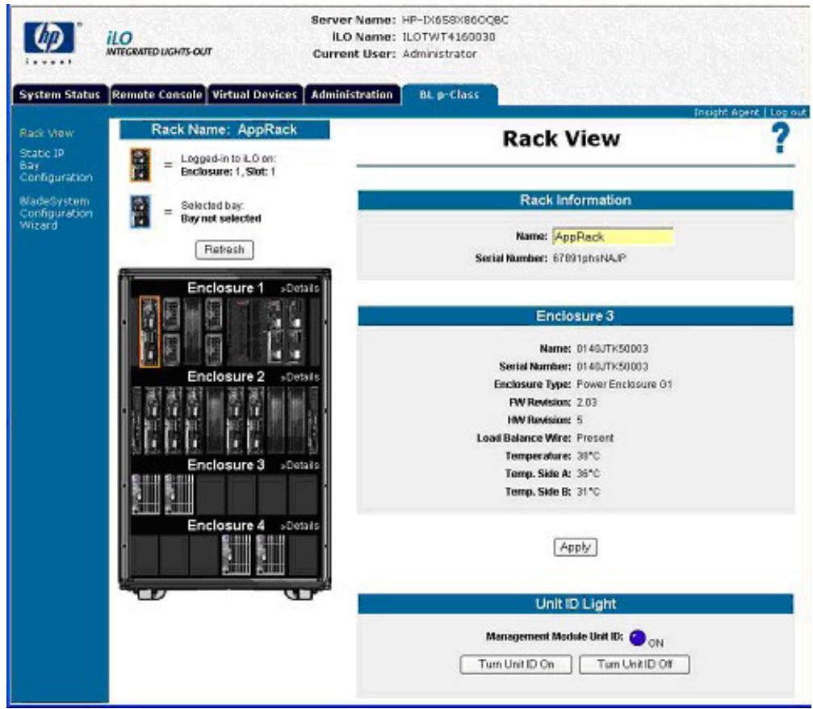Screen dimensions: 813x709
Task: Select the orange-highlighted blade in Enclosure 1
Action: pyautogui.click(x=150, y=332)
